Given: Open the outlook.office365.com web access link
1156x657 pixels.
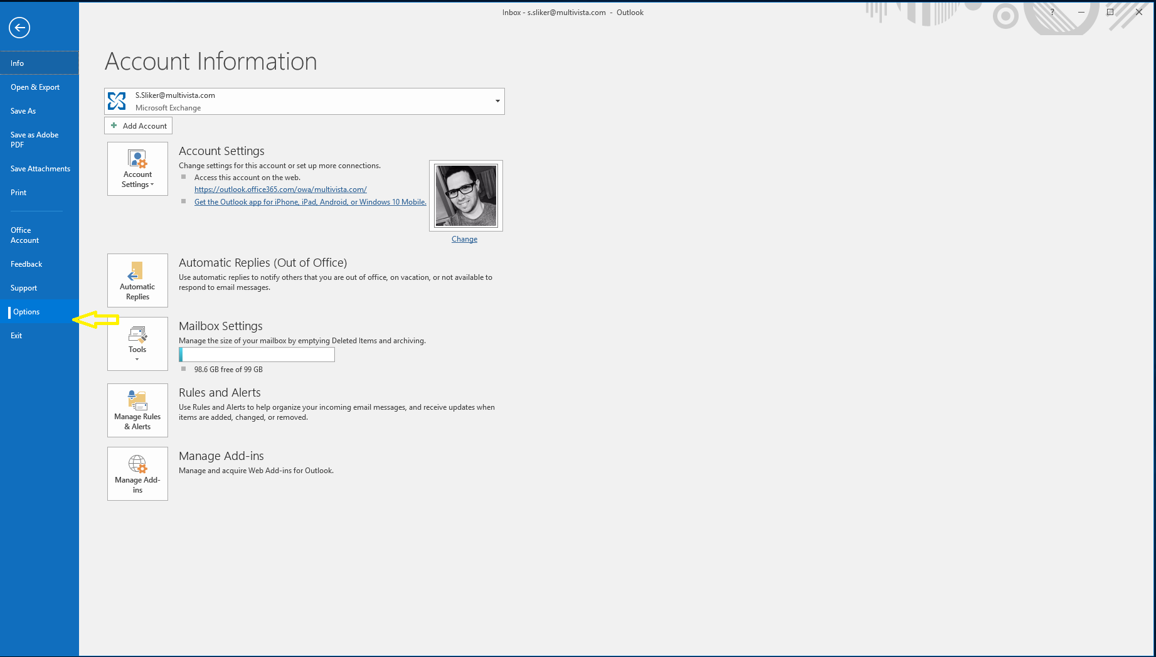Looking at the screenshot, I should pos(280,190).
